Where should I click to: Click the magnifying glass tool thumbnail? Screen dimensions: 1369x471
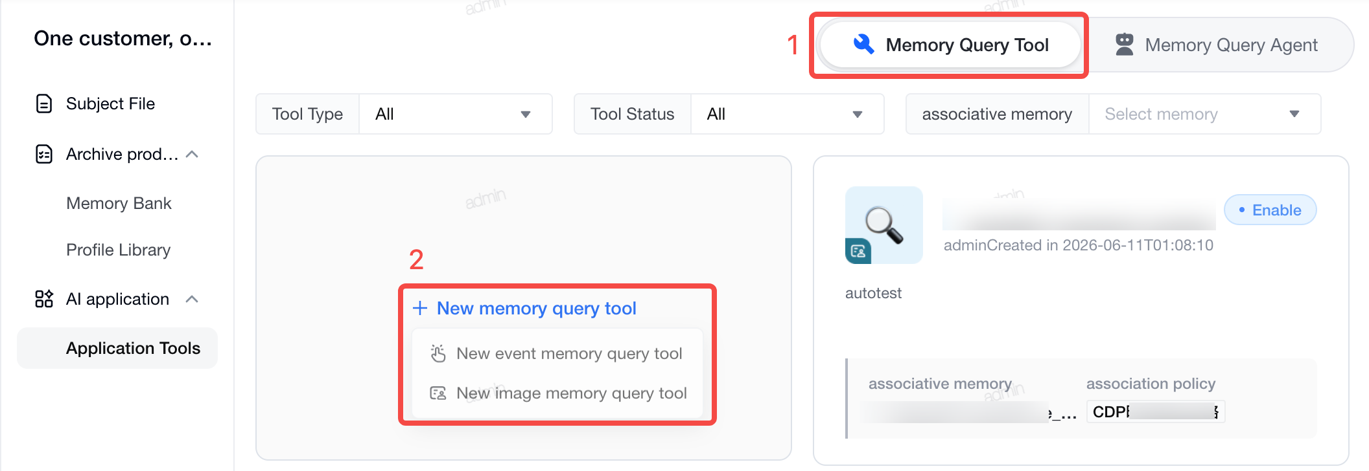pyautogui.click(x=884, y=225)
